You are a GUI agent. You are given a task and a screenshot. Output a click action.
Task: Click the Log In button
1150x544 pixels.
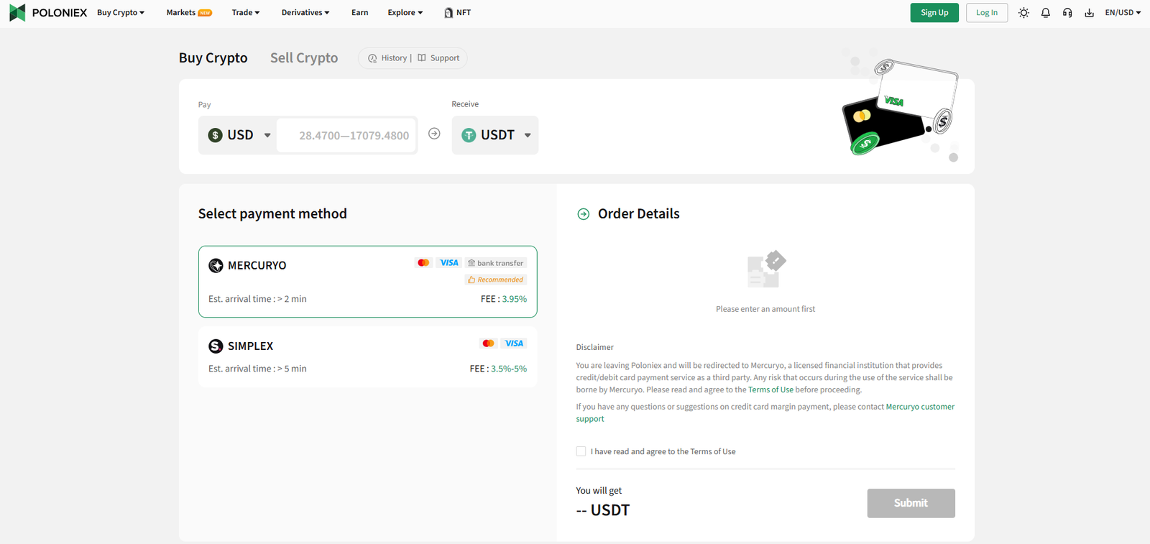coord(987,13)
